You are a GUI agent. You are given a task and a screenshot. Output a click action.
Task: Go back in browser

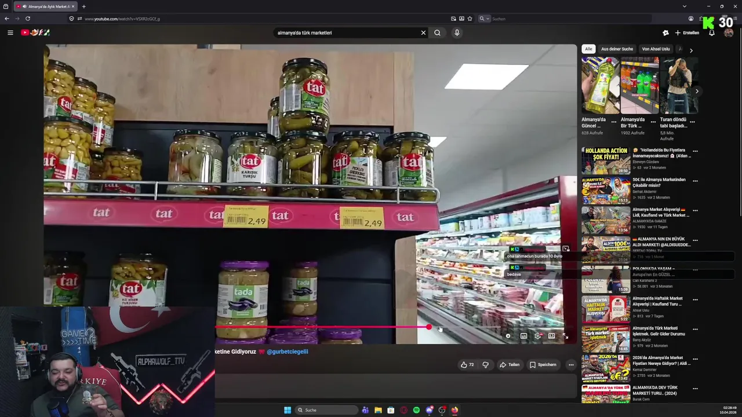tap(7, 19)
